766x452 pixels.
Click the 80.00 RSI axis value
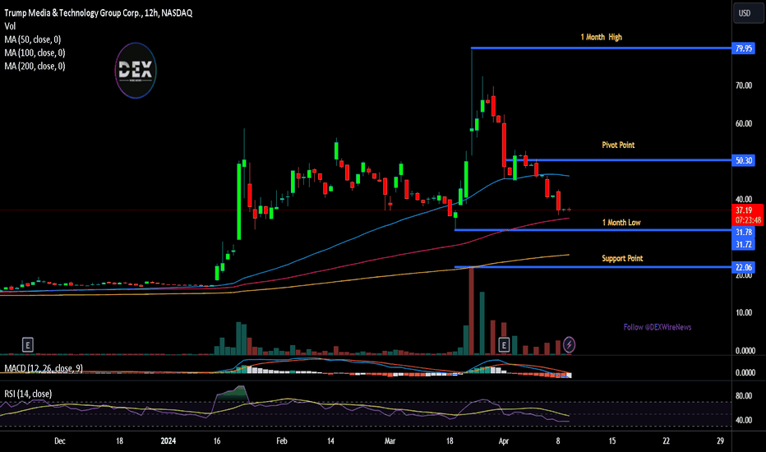[x=744, y=396]
